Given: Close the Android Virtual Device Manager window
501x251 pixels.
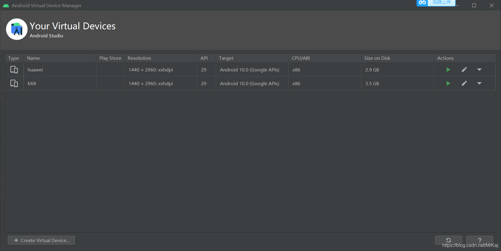Looking at the screenshot, I should (492, 5).
